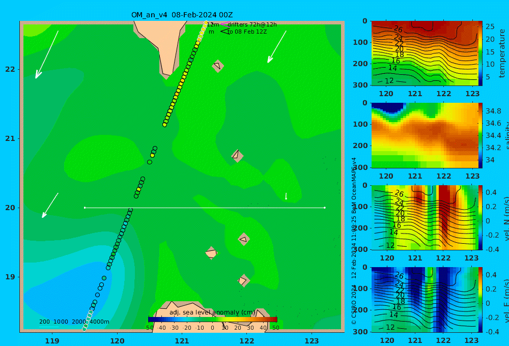The width and height of the screenshot is (509, 346).
Task: Click longitude label 119 on map axis
Action: [x=52, y=341]
